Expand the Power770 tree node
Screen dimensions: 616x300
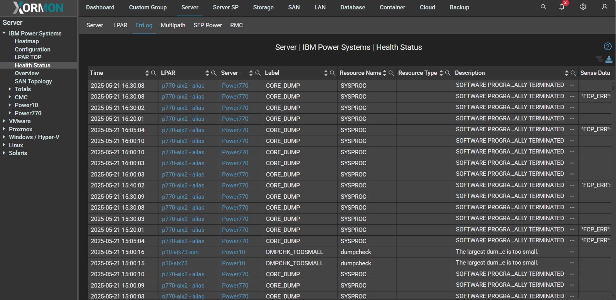pos(10,113)
